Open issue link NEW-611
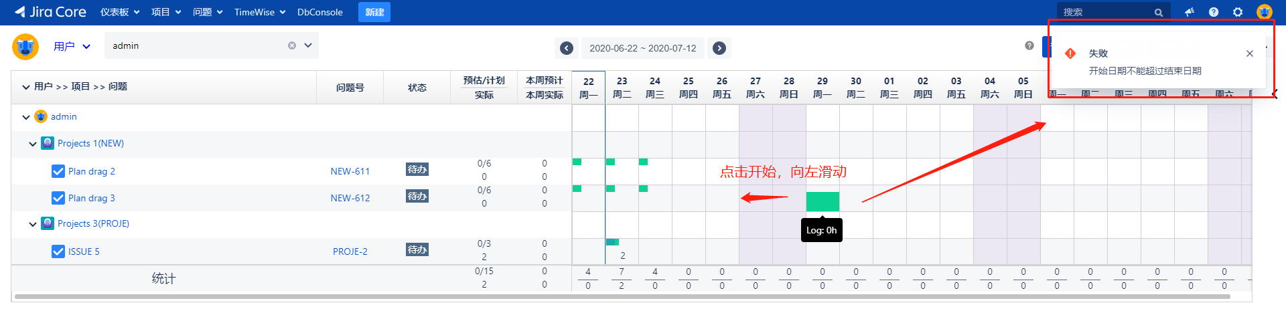This screenshot has height=319, width=1286. pos(350,171)
